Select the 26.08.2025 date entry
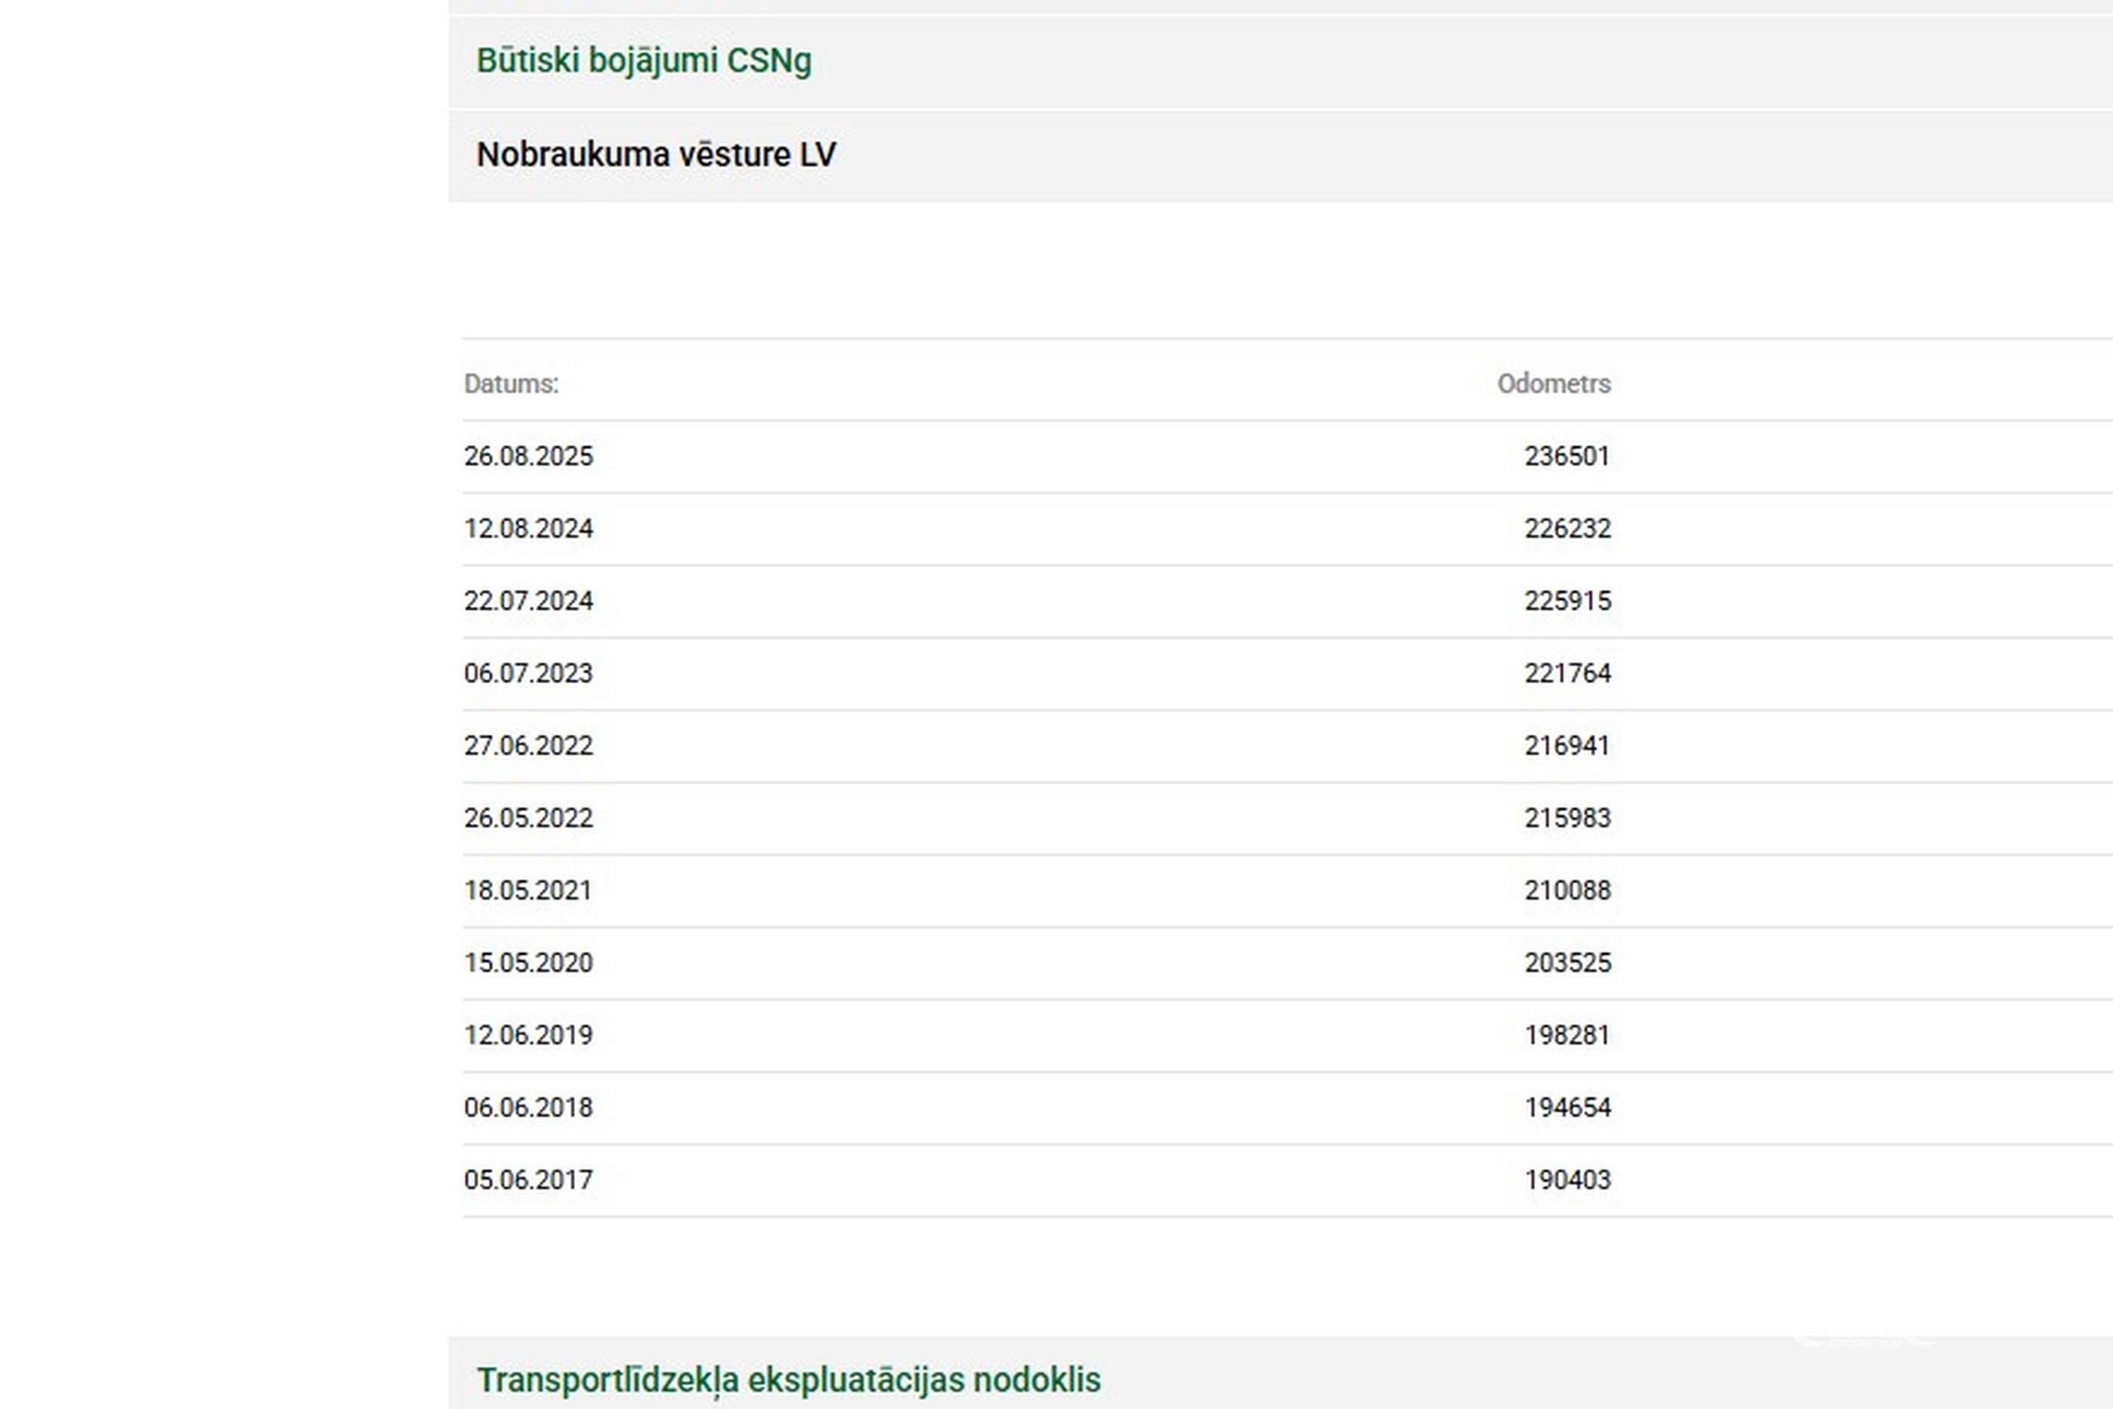Screen dimensions: 2113x1409 point(528,457)
